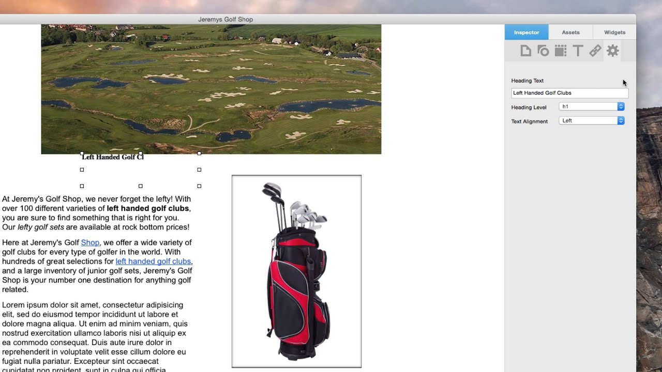The width and height of the screenshot is (662, 372).
Task: Follow the Shop link in paragraph
Action: 90,242
